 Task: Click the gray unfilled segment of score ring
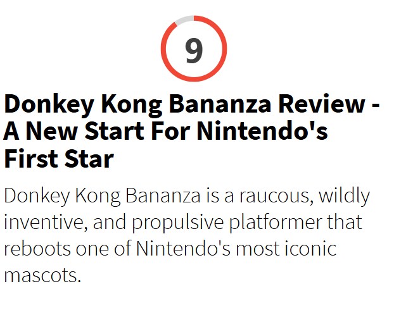click(184, 20)
